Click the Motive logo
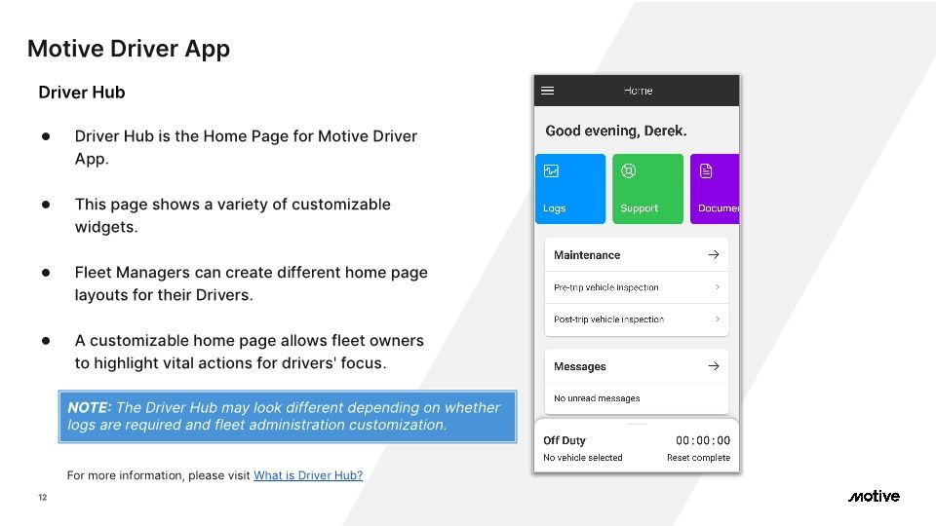 coord(874,496)
